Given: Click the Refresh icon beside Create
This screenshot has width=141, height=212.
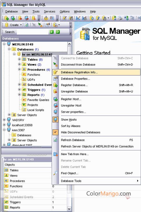Looking at the screenshot, I should pos(27,25).
